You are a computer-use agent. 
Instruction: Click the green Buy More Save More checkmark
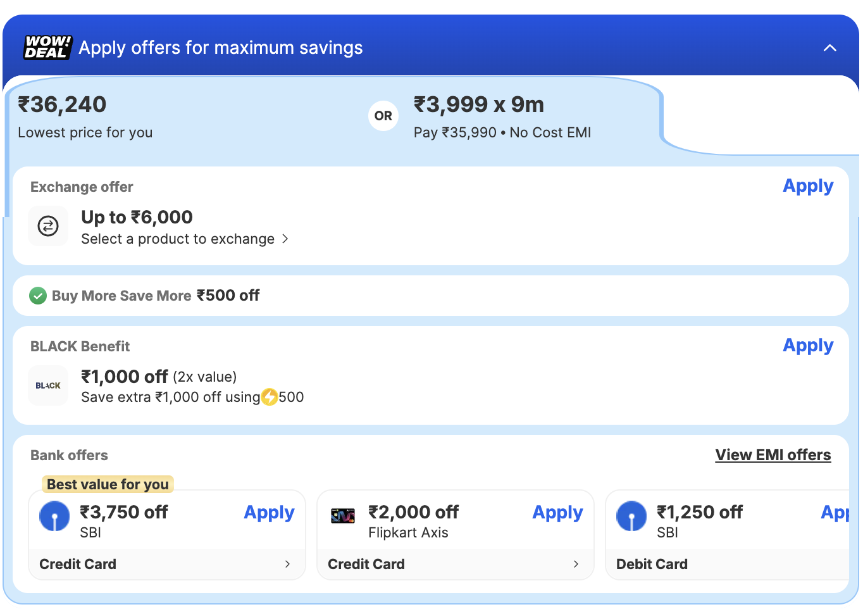pyautogui.click(x=38, y=296)
